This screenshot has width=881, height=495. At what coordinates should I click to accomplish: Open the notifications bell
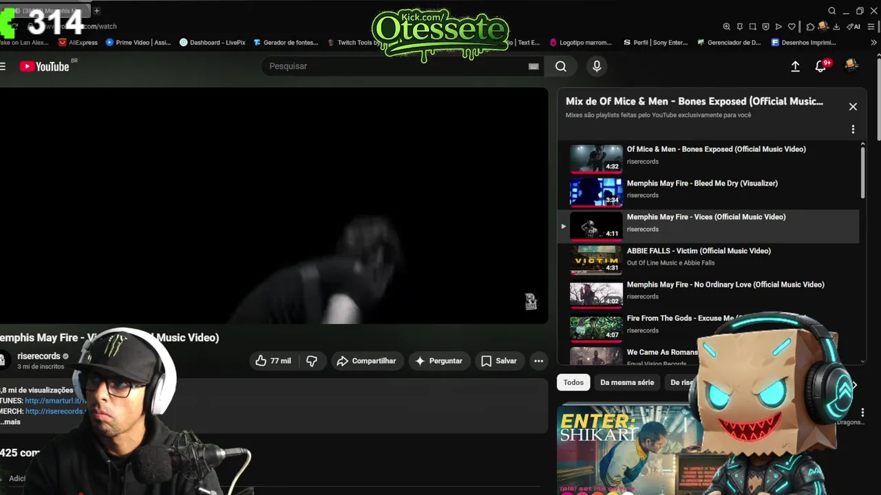tap(820, 66)
